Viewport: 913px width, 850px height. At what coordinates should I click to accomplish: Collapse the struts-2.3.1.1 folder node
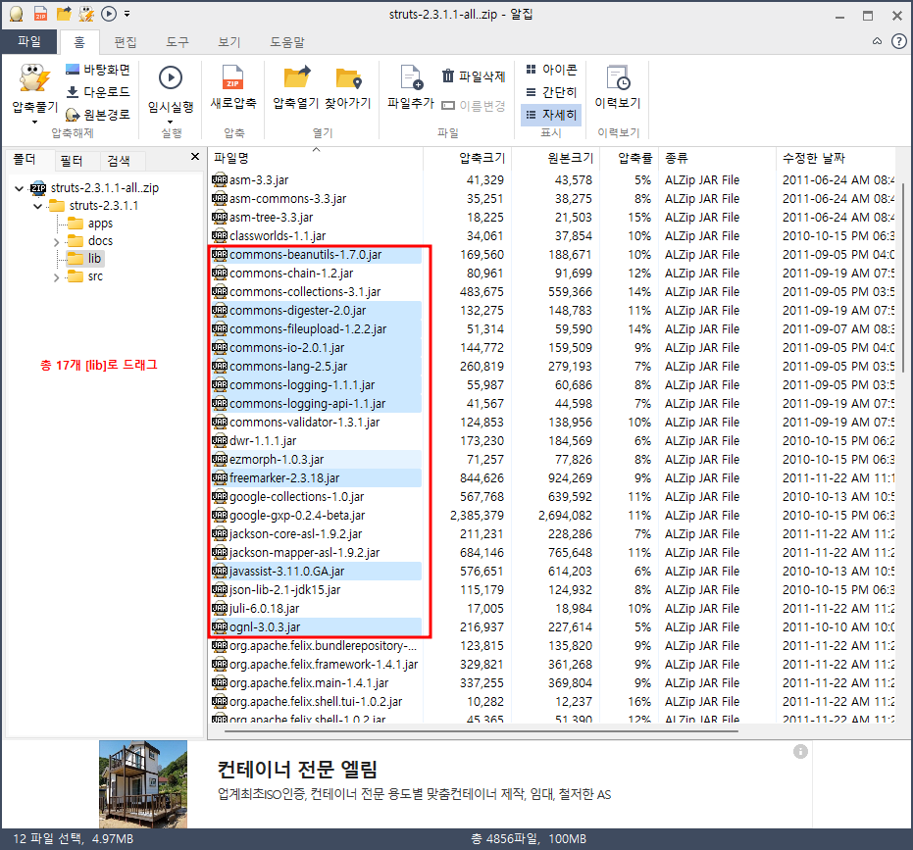[x=38, y=206]
